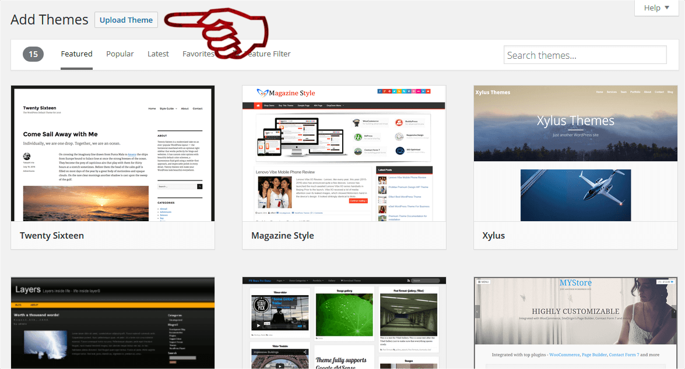Click the "Add Themes" page heading
This screenshot has width=685, height=369.
(x=50, y=20)
